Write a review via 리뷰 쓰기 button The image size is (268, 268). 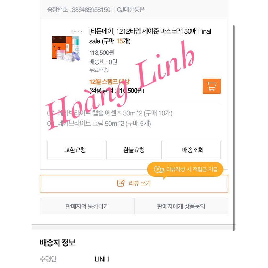[134, 184]
